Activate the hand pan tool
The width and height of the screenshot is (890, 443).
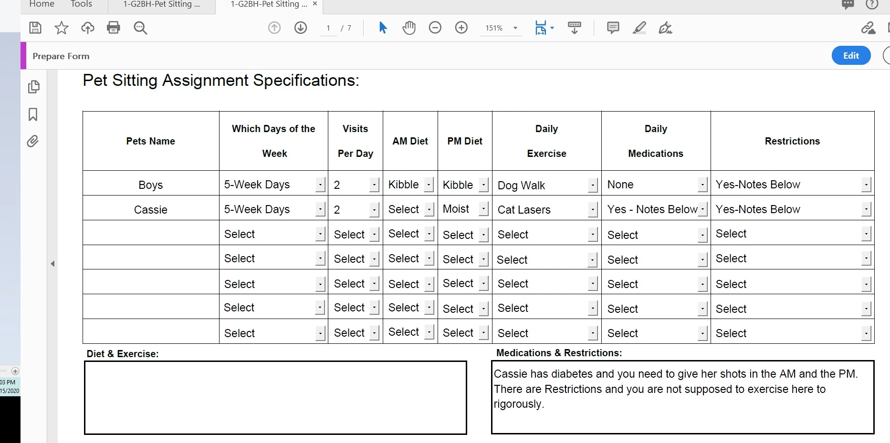[x=409, y=28]
